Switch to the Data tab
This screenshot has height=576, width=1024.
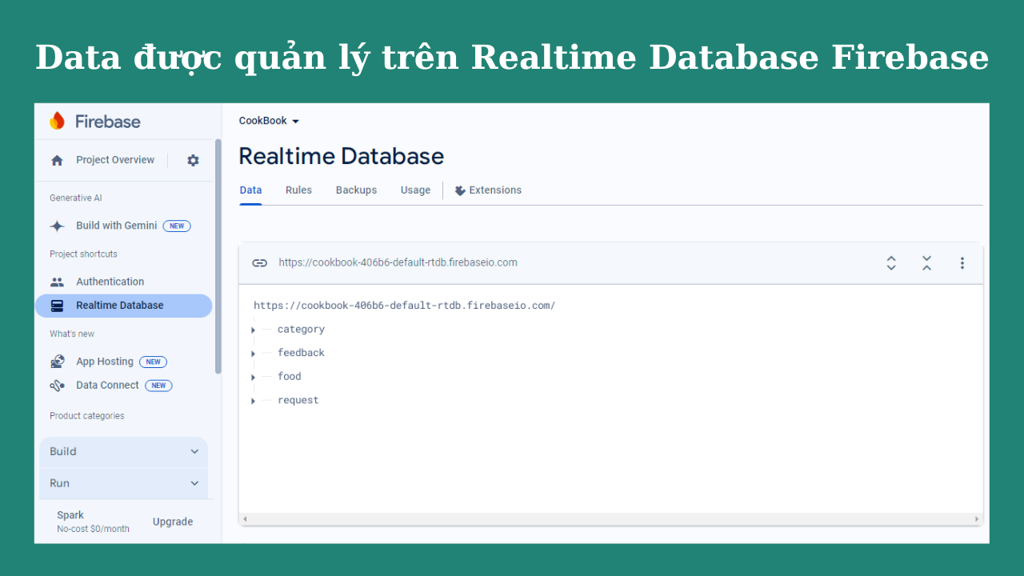click(x=250, y=190)
